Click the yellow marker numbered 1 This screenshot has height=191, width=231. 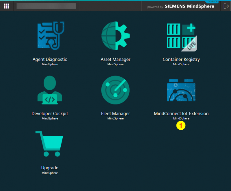pyautogui.click(x=181, y=126)
